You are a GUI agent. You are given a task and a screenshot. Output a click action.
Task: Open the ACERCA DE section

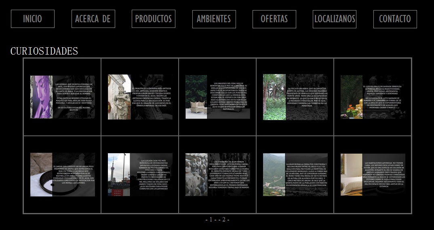(93, 19)
